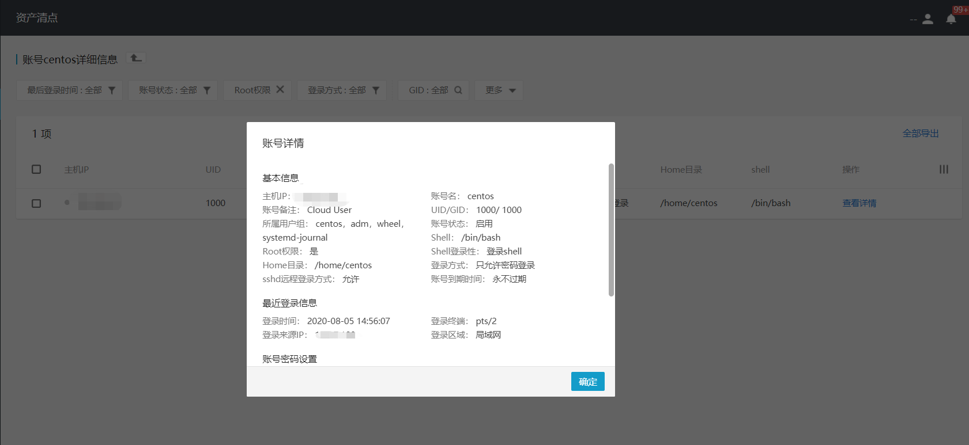
Task: Open the GID filter field
Action: [433, 90]
